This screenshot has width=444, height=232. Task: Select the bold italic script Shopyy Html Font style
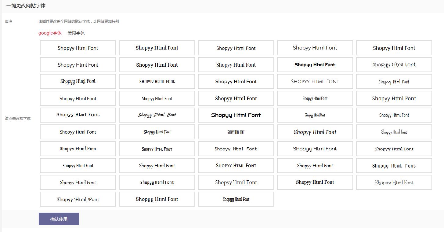(315, 132)
